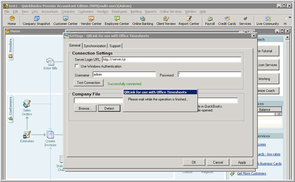Open the Lists menu
The image size is (295, 182).
tap(35, 12)
